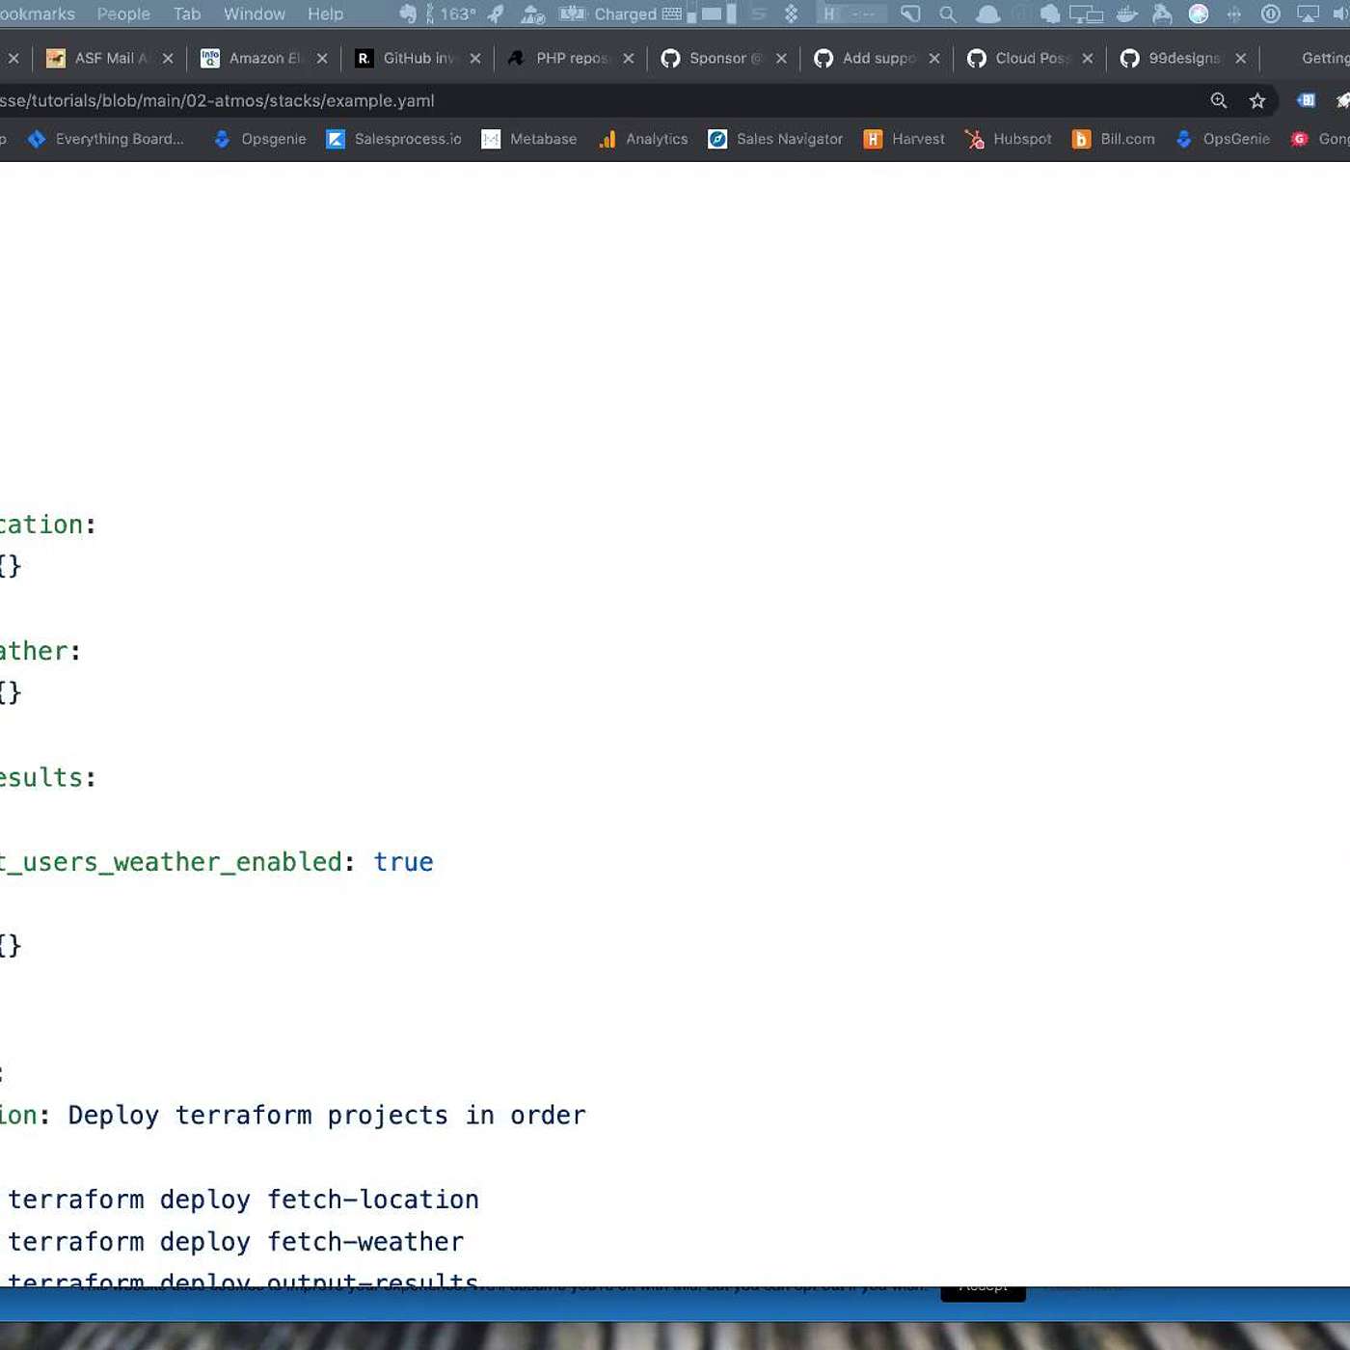Switch to the Cloud Posse GitHub tab
Screen dimensions: 1350x1350
(1021, 58)
